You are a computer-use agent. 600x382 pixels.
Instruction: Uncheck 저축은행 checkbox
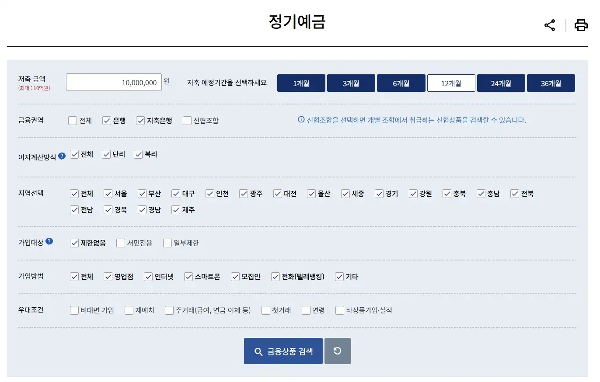coord(140,121)
